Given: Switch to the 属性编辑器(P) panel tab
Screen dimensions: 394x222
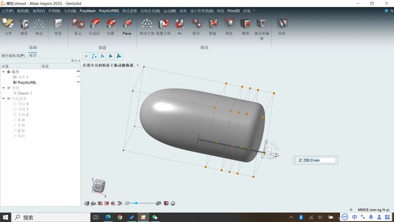Looking at the screenshot, I should (x=13, y=55).
